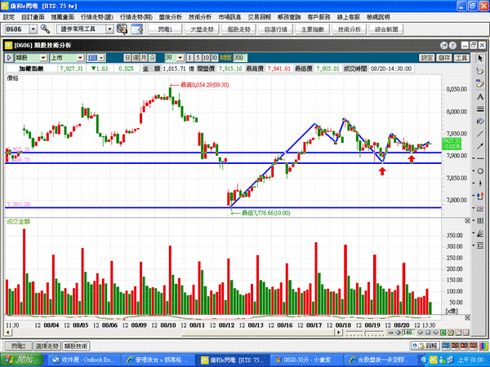Switch chart to minute (分) period

[x=152, y=58]
